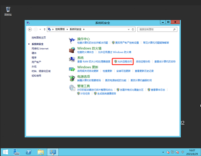Click 启动远程协助 link
Viewport: 201px width, 156px height.
pyautogui.click(x=143, y=61)
